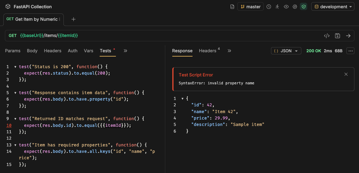The height and width of the screenshot is (173, 359).
Task: Open the development environment dropdown
Action: click(333, 7)
